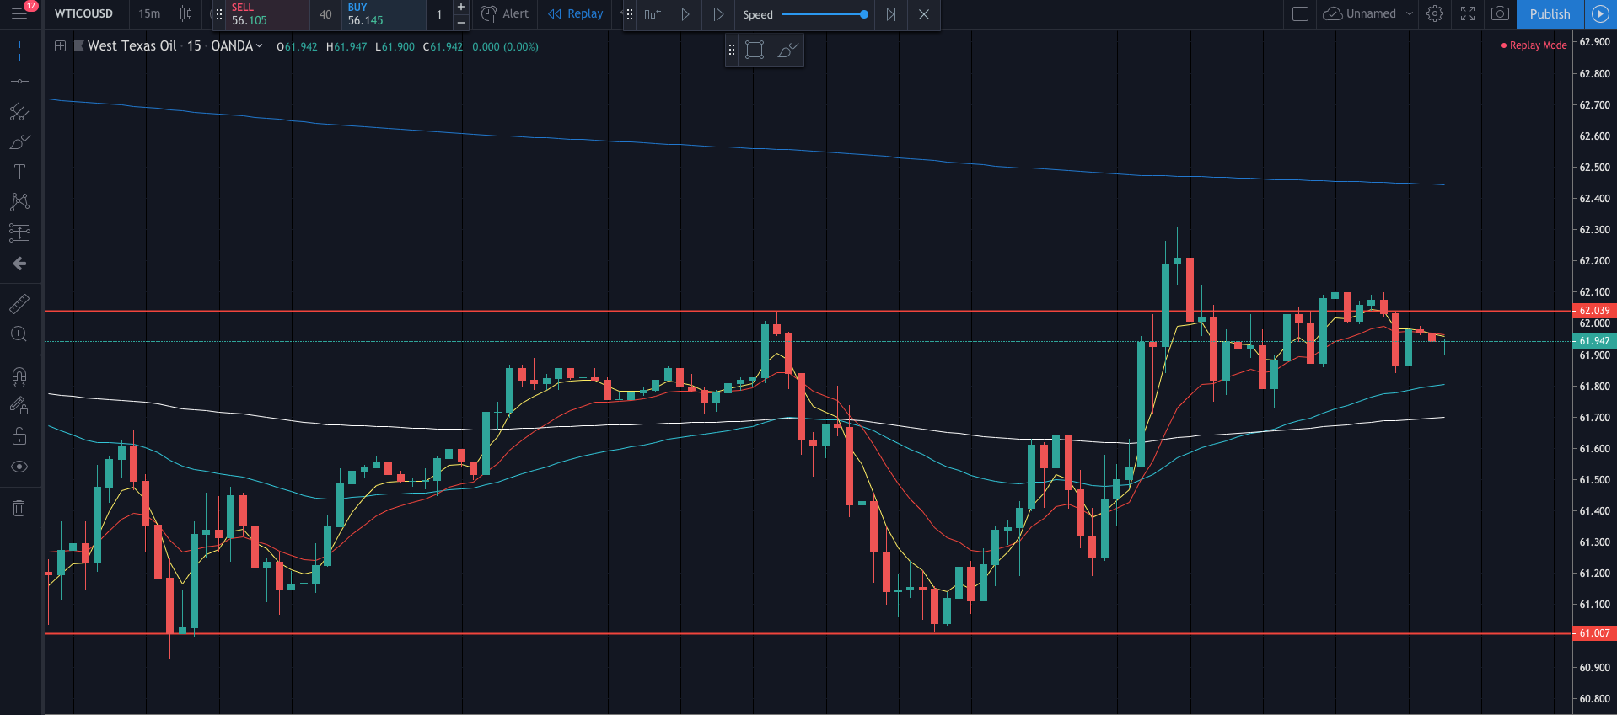Viewport: 1617px width, 715px height.
Task: Decrease order quantity with minus button
Action: coord(461,22)
